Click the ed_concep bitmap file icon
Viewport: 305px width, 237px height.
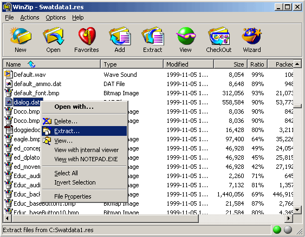pyautogui.click(x=8, y=148)
